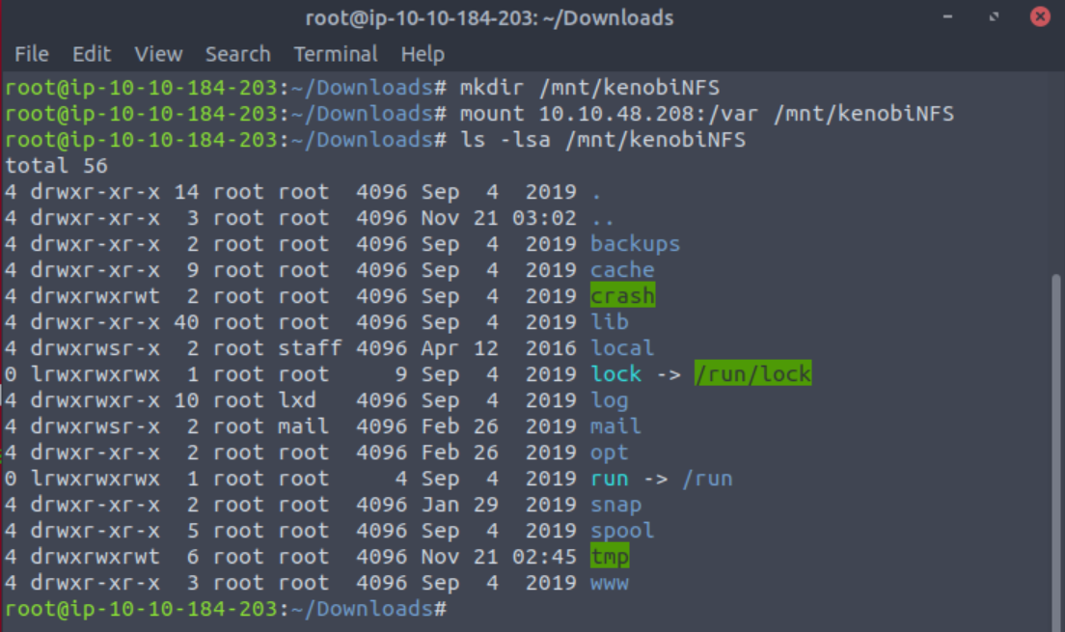The height and width of the screenshot is (632, 1065).
Task: Open the Search menu
Action: coord(237,54)
